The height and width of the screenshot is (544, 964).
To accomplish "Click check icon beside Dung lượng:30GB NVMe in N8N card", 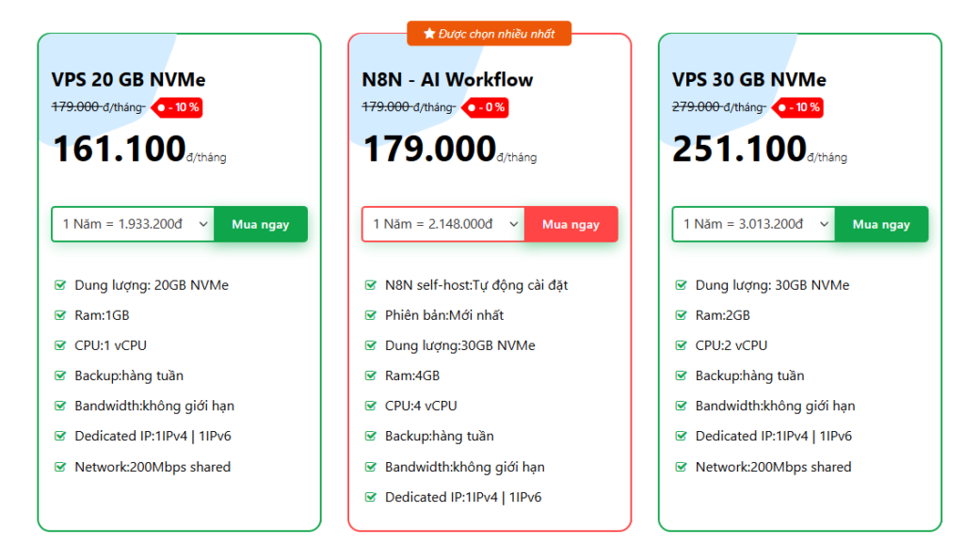I will coord(371,345).
